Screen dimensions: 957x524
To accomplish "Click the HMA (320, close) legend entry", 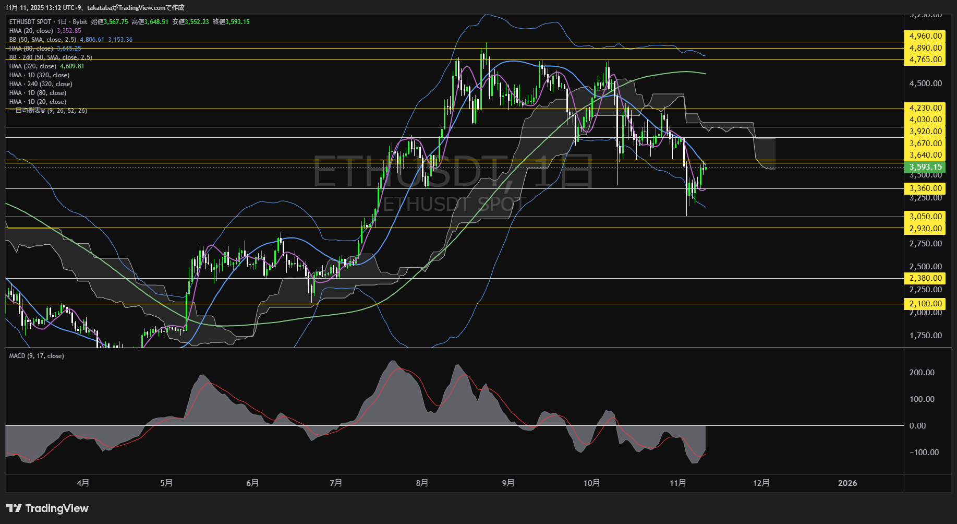I will [33, 66].
